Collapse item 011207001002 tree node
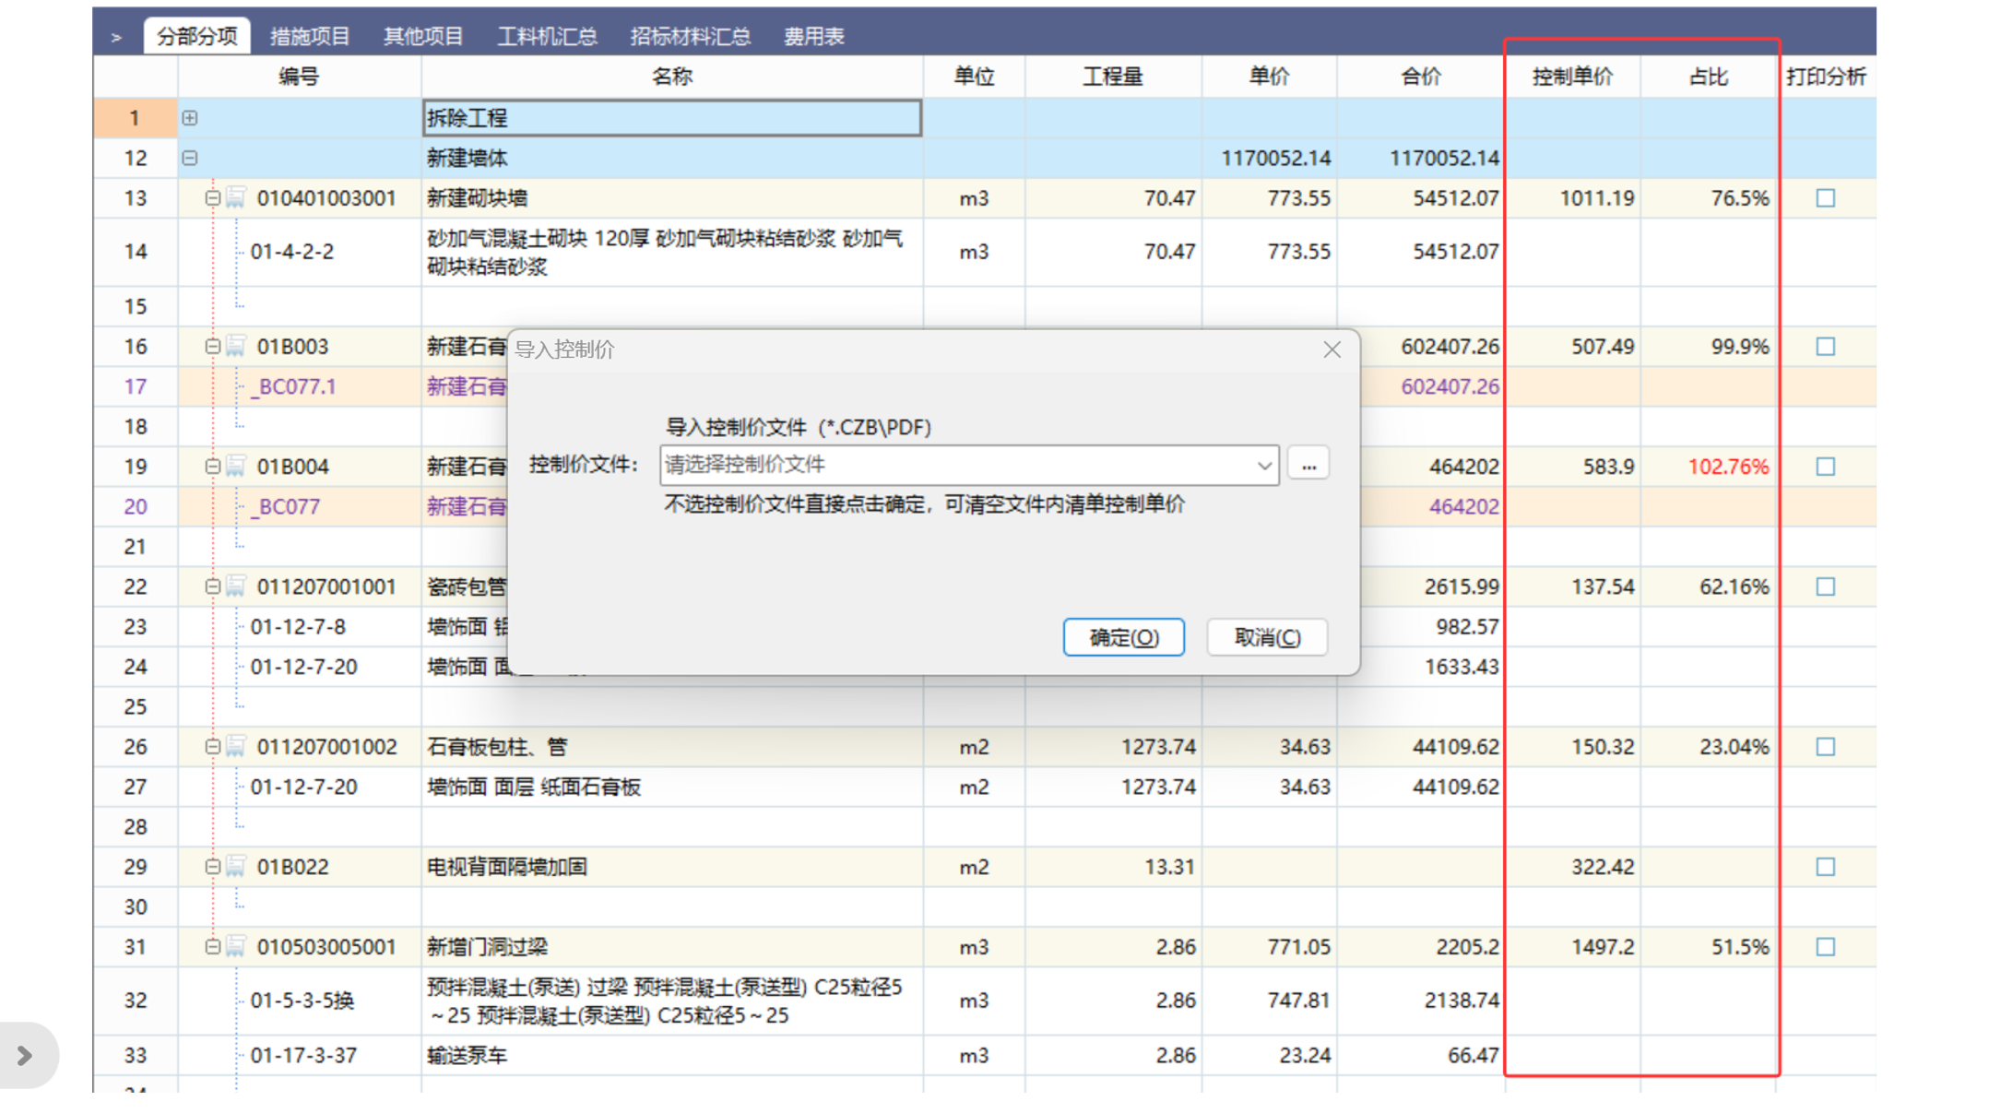Screen dimensions: 1989x1113 213,746
